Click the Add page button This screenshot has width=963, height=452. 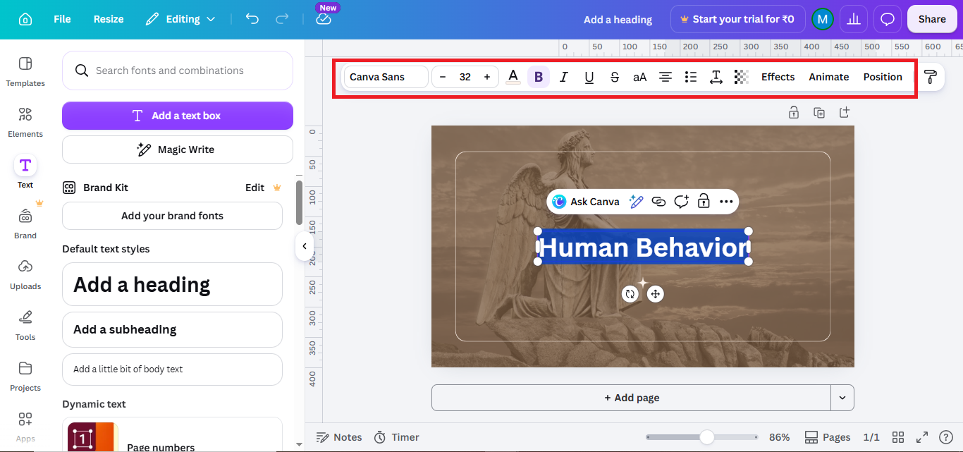click(x=632, y=398)
